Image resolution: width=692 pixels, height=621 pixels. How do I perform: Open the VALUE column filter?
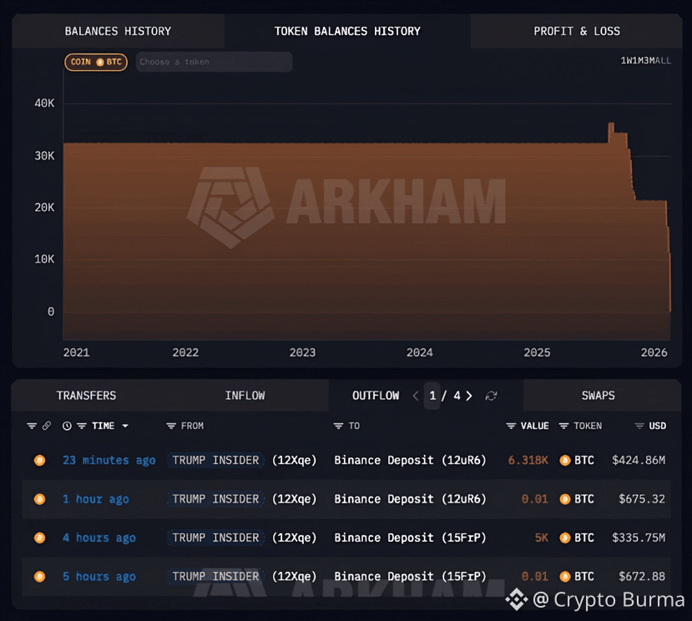click(511, 426)
